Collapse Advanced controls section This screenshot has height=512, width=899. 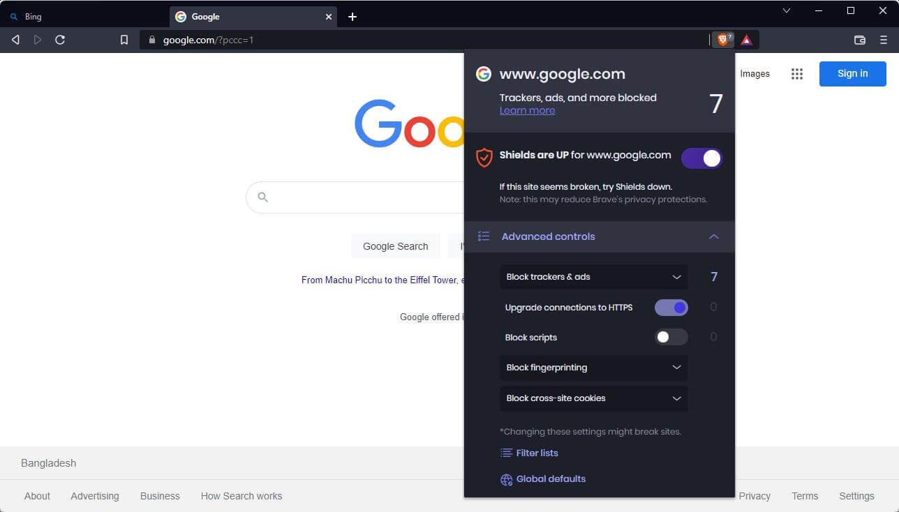[x=713, y=236]
